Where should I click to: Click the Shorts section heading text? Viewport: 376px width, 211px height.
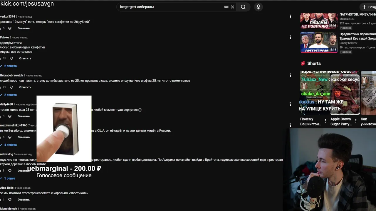point(314,63)
